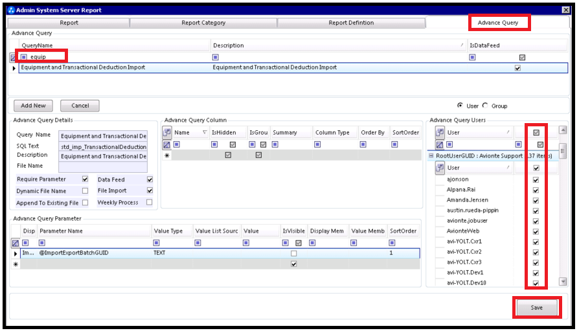579x333 pixels.
Task: Click the filter operator icon under Parameter Name
Action: (43, 243)
